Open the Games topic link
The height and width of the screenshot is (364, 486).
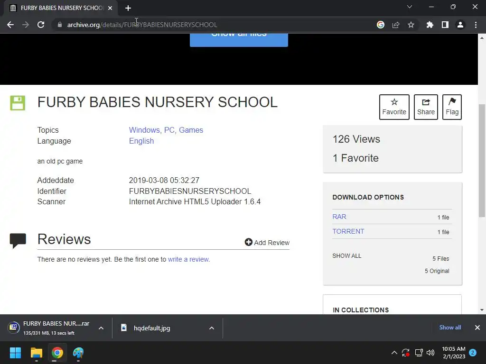(191, 130)
